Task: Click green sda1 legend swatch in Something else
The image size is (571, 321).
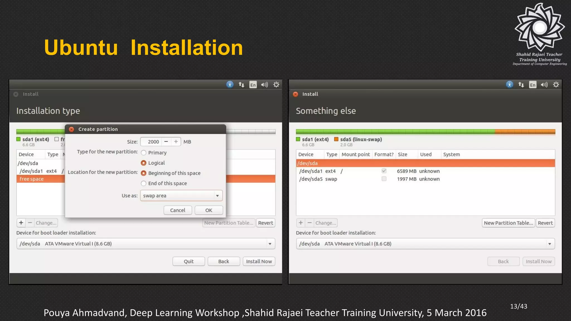Action: (x=298, y=139)
